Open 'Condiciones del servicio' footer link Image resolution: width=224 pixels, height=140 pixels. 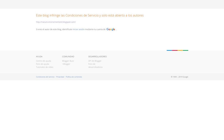click(x=45, y=77)
